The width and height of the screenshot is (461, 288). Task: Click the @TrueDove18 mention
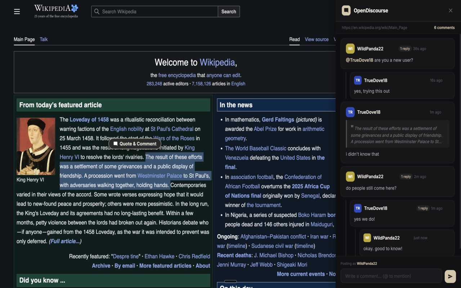coord(359,60)
